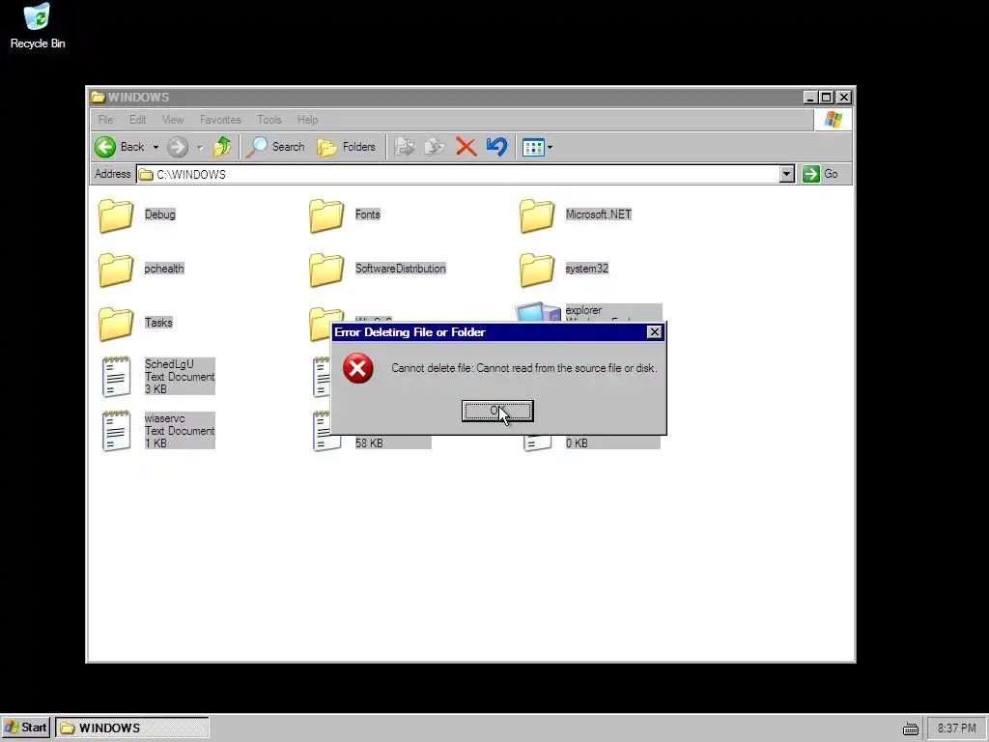Open the Start menu
Screen dimensions: 989x742
pyautogui.click(x=26, y=728)
